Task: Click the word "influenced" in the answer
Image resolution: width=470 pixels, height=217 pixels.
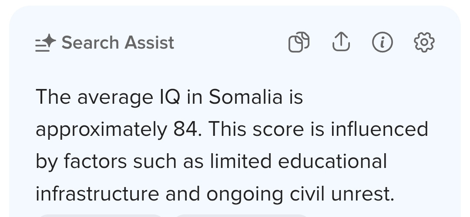Action: tap(379, 129)
